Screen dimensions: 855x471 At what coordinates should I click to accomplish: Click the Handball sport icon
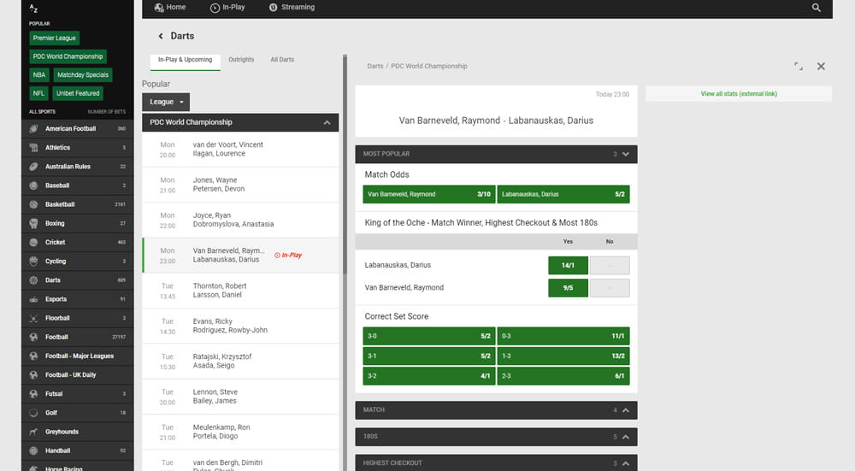coord(34,450)
